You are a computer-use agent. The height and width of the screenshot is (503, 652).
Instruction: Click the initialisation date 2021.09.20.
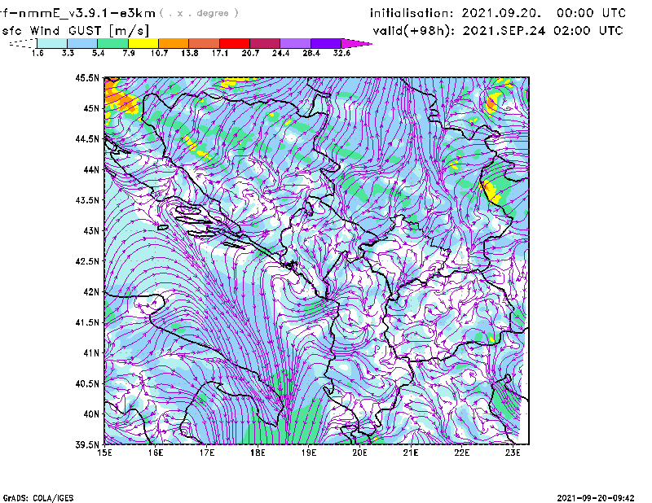(x=501, y=13)
